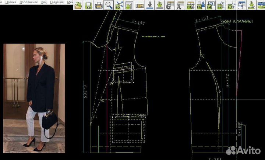
Task: Click the Open folder icon in toolbar
Action: pos(78,5)
